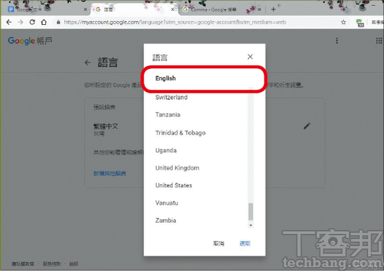Click the 新增其他語言 link
Screen dimensions: 384x271
(x=109, y=173)
